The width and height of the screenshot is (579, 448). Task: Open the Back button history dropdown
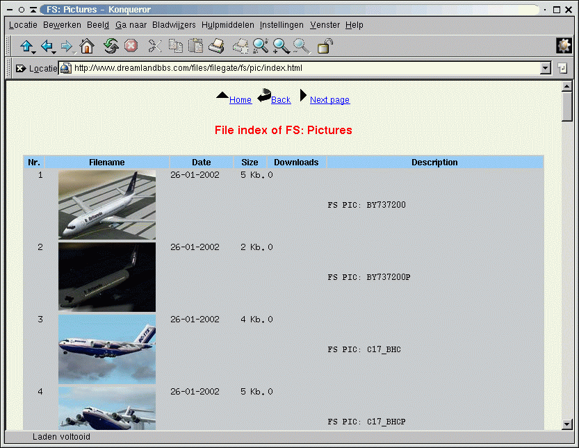tap(54, 52)
